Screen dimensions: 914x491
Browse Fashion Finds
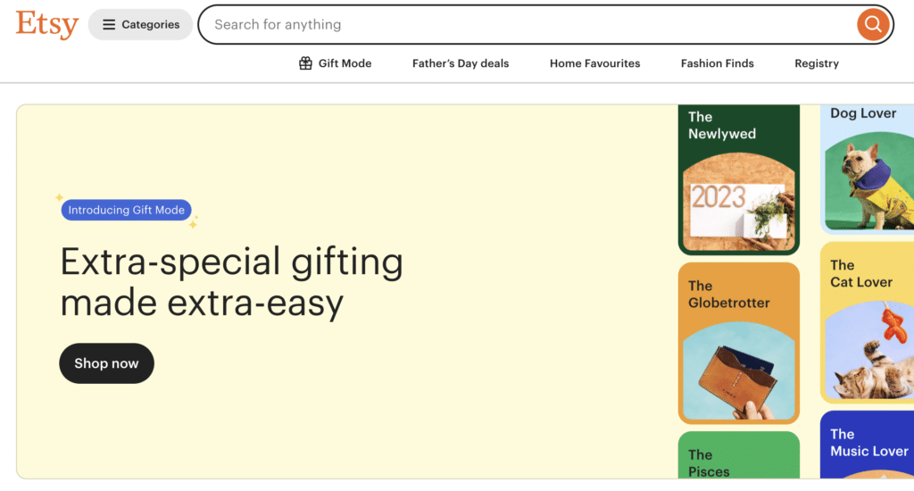pos(717,63)
